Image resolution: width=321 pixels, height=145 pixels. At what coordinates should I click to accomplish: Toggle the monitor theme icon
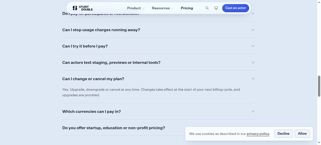tap(216, 8)
